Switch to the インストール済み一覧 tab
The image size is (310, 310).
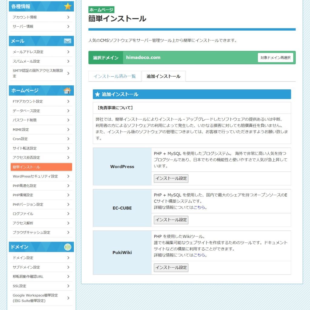pyautogui.click(x=115, y=76)
